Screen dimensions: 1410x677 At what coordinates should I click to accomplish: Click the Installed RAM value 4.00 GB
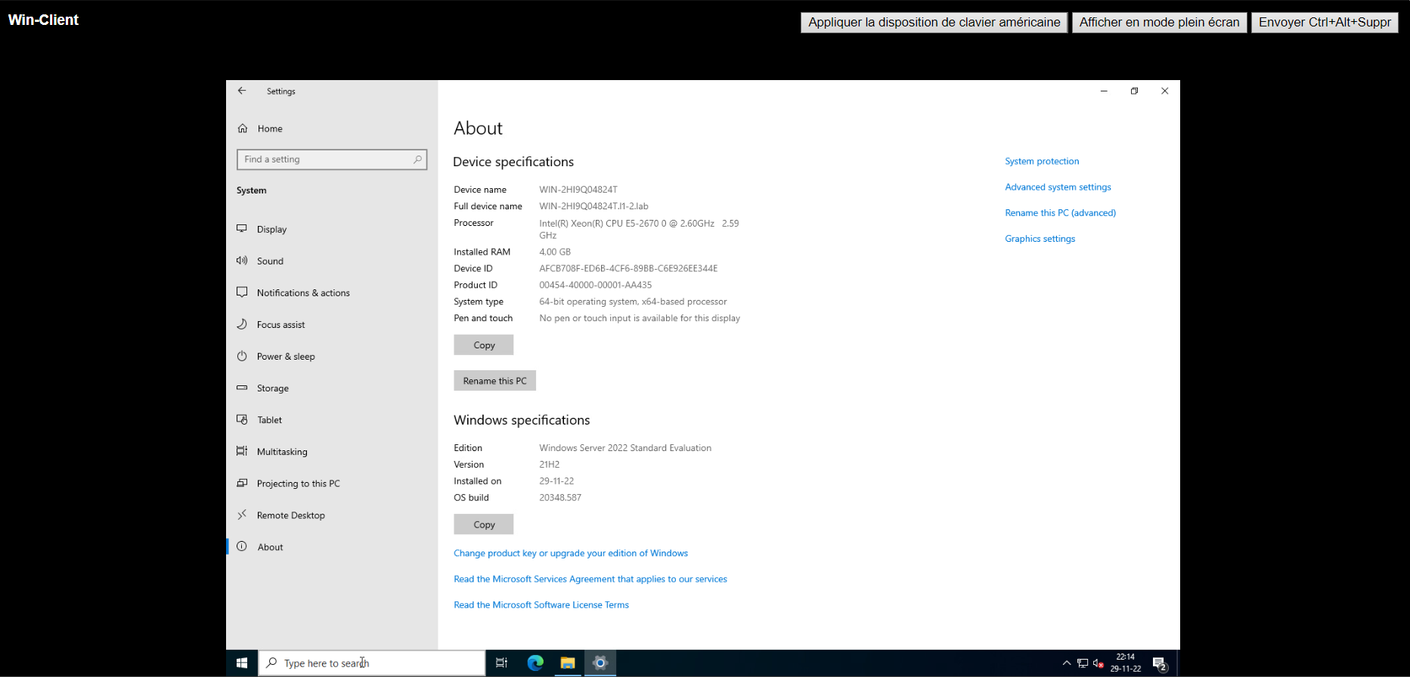555,252
